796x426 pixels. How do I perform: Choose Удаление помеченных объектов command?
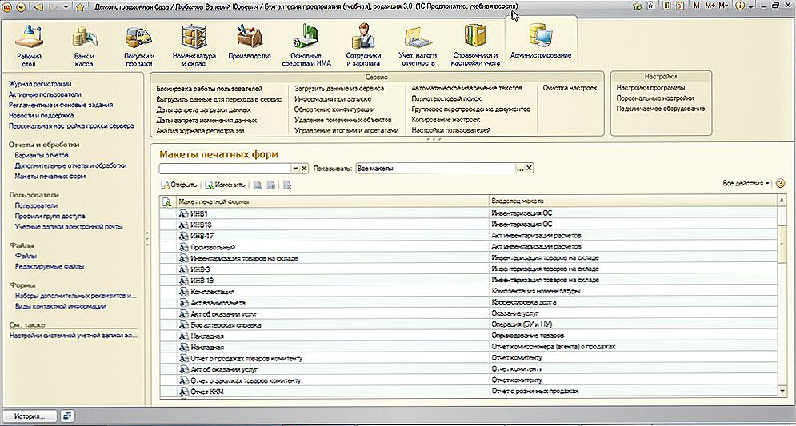[344, 119]
